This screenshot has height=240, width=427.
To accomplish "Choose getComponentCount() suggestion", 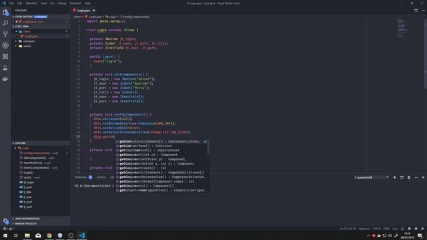I will tap(161, 168).
